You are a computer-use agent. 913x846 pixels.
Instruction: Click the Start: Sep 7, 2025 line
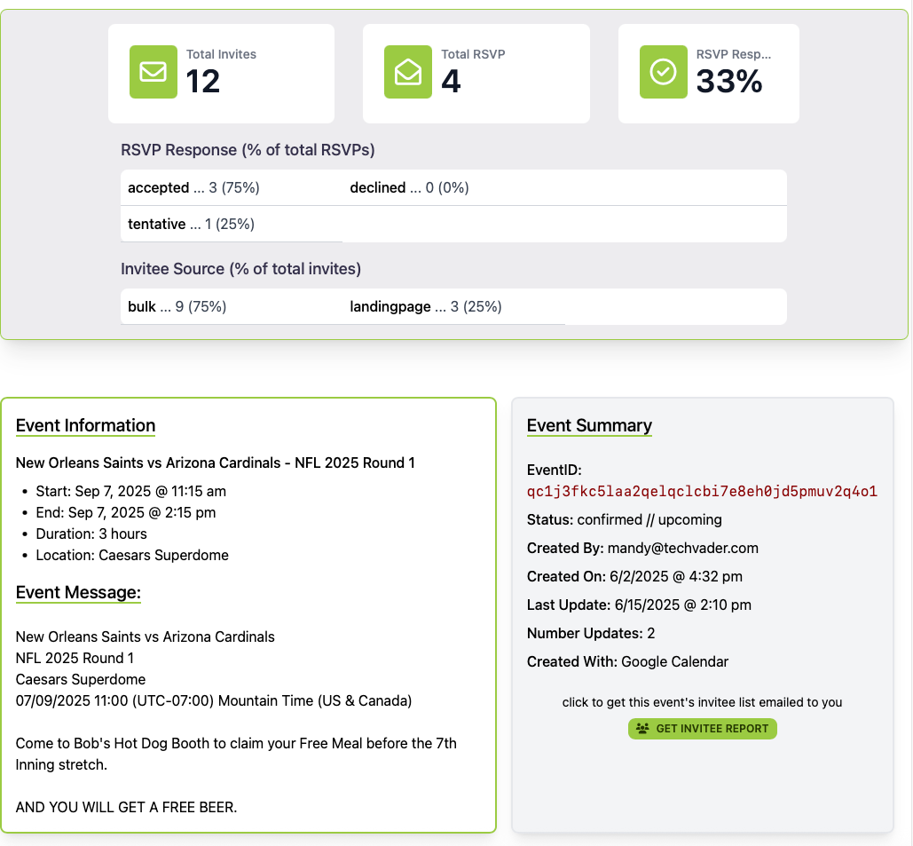pyautogui.click(x=131, y=491)
